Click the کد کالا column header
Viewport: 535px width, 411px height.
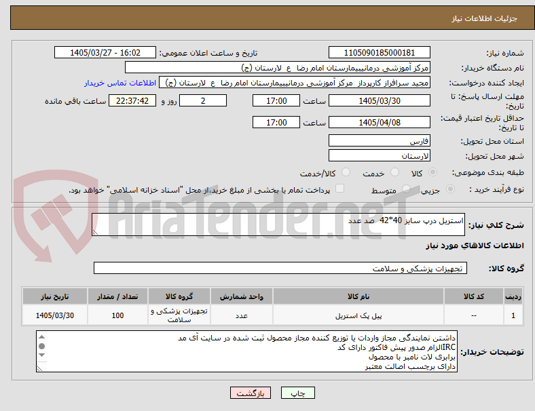click(474, 296)
